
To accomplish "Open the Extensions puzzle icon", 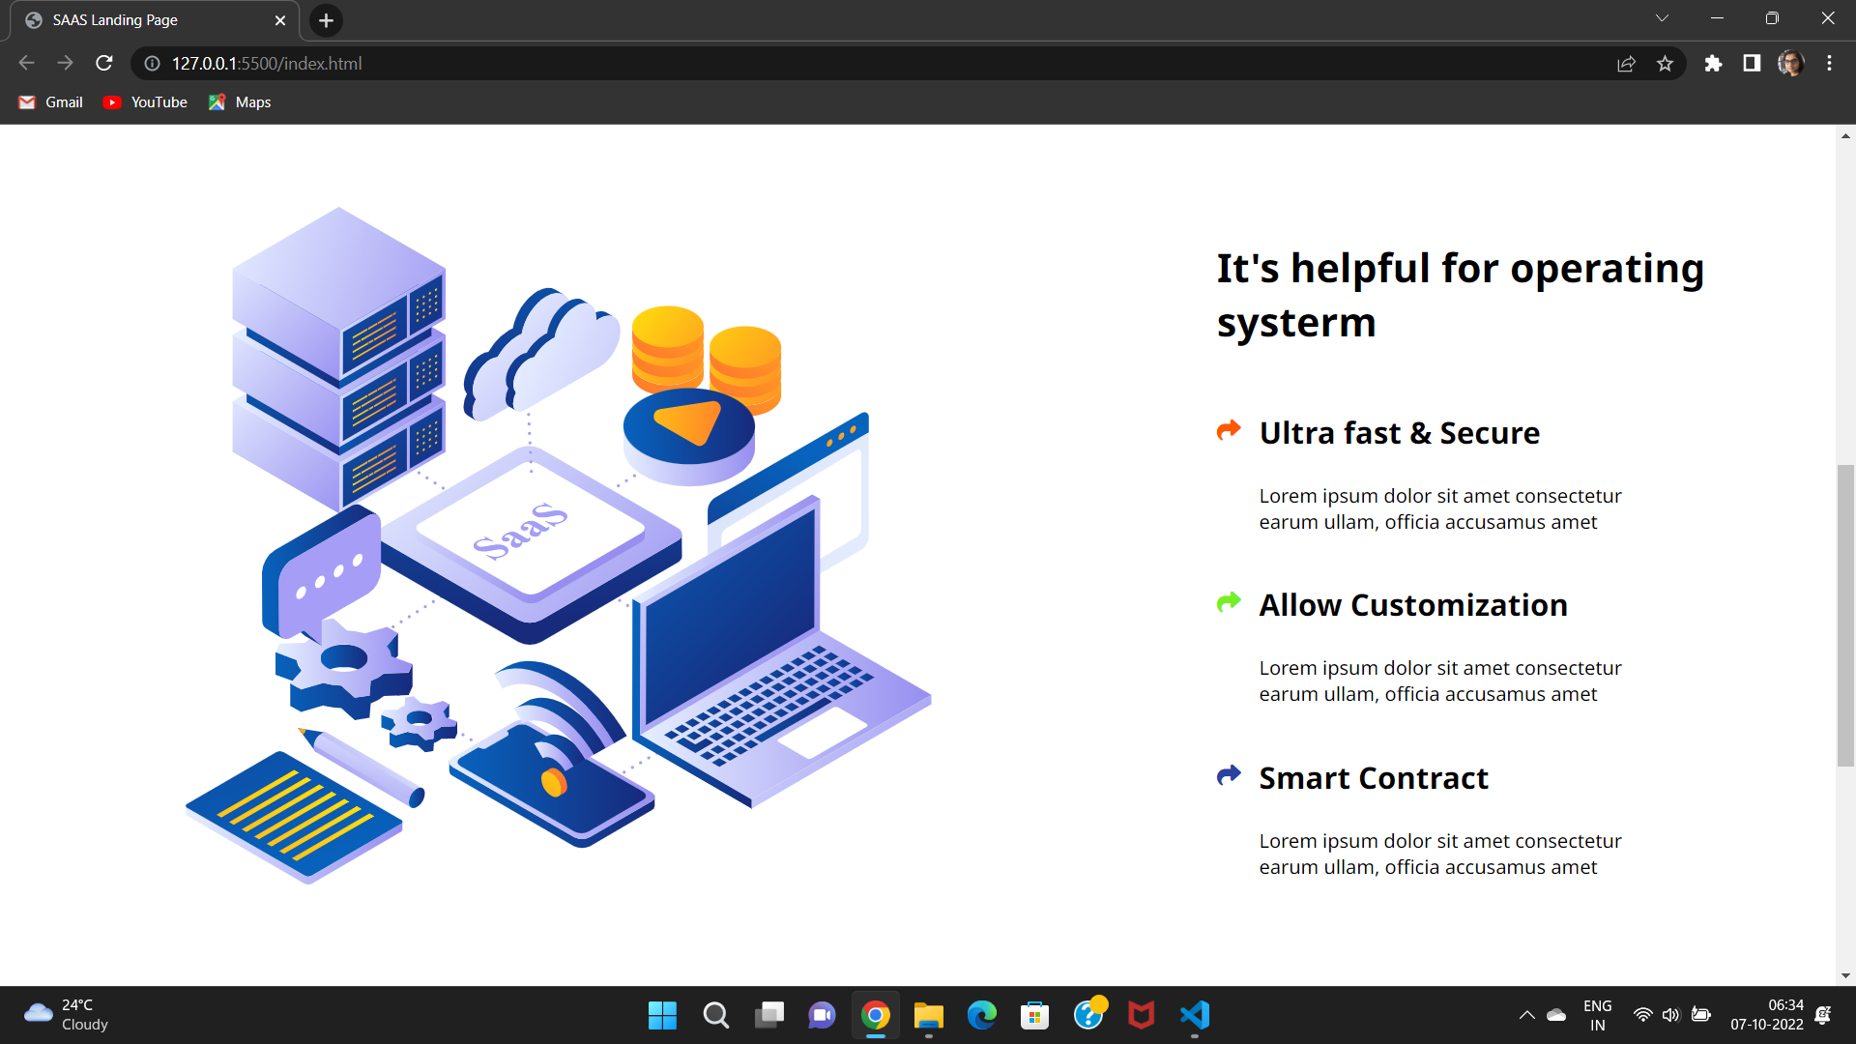I will click(x=1713, y=63).
